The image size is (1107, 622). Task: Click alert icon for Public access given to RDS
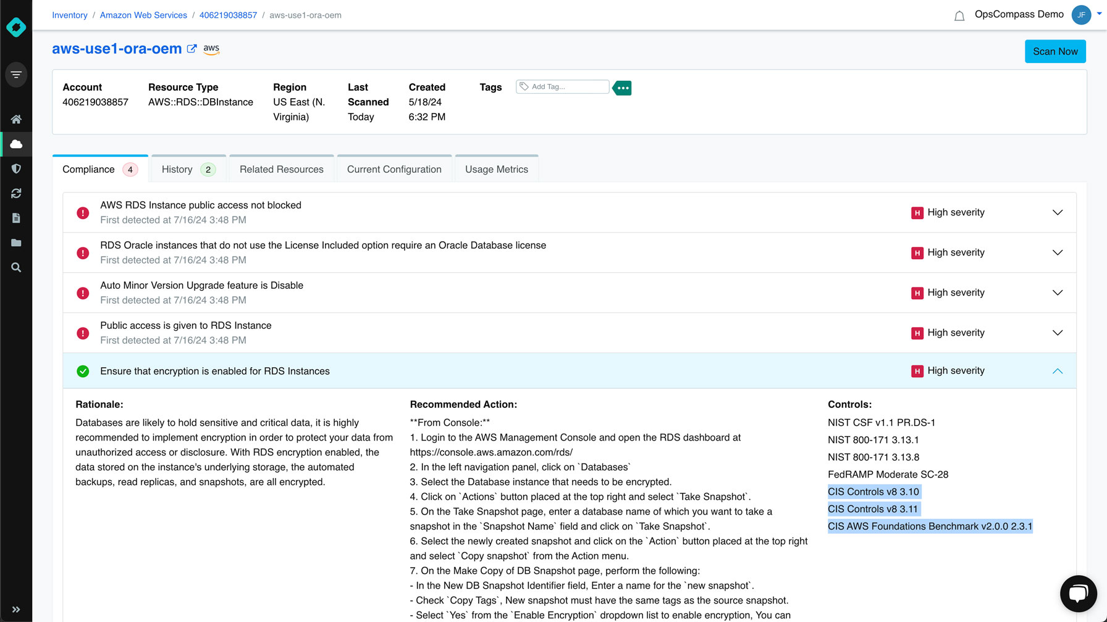coord(83,333)
